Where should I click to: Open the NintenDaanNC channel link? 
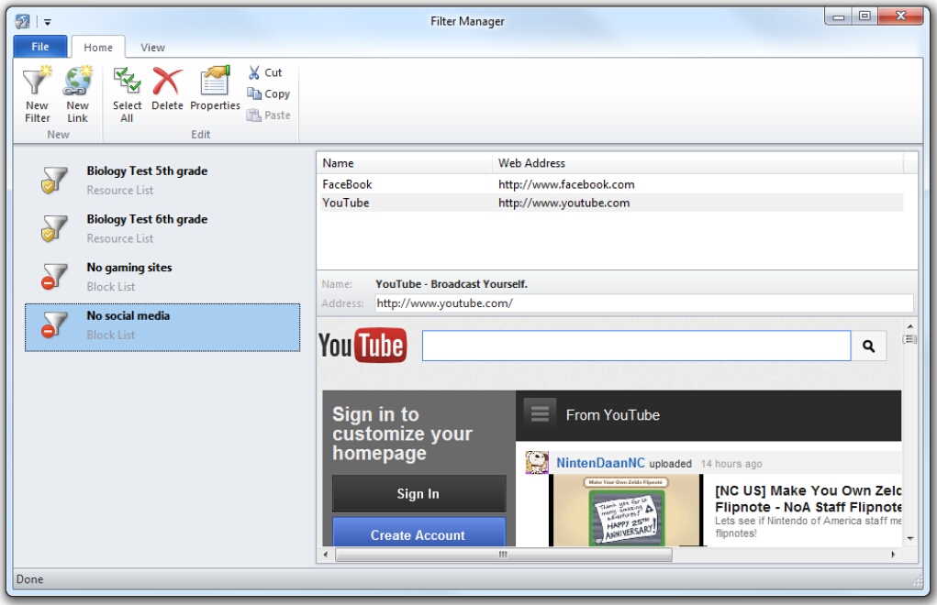pos(600,463)
